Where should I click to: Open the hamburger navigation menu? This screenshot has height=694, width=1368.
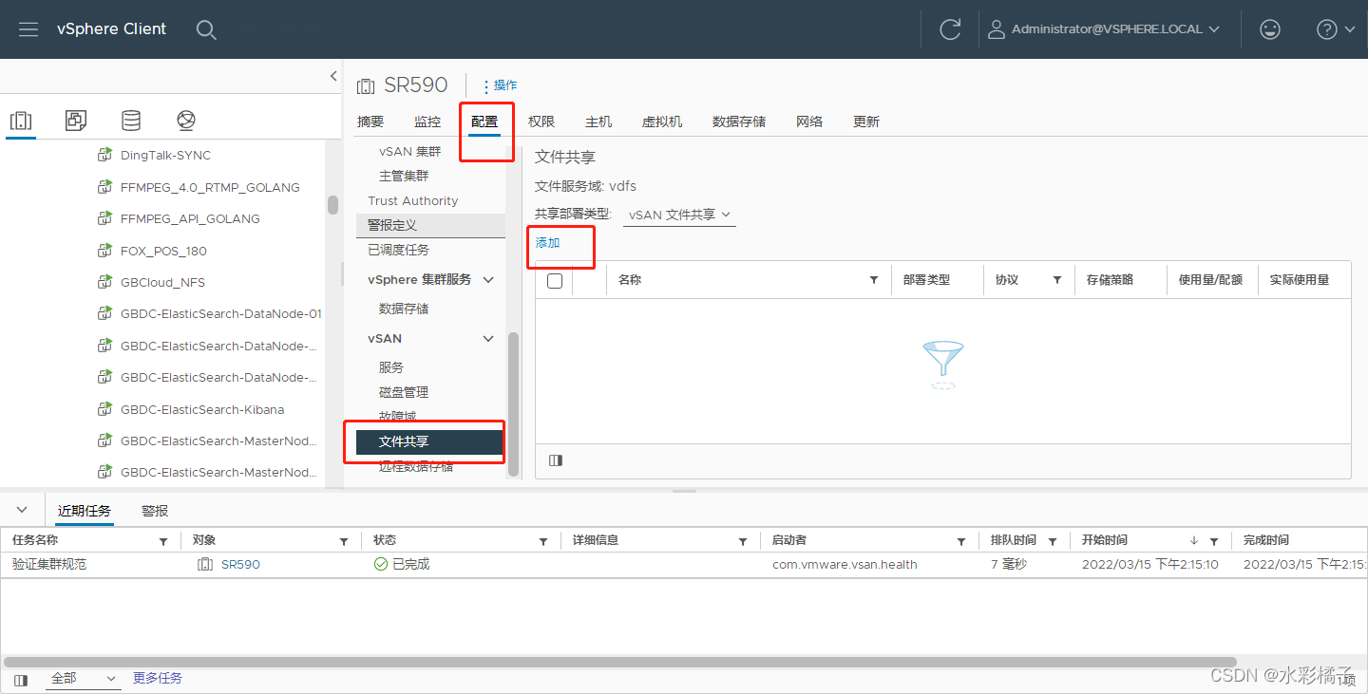[28, 29]
